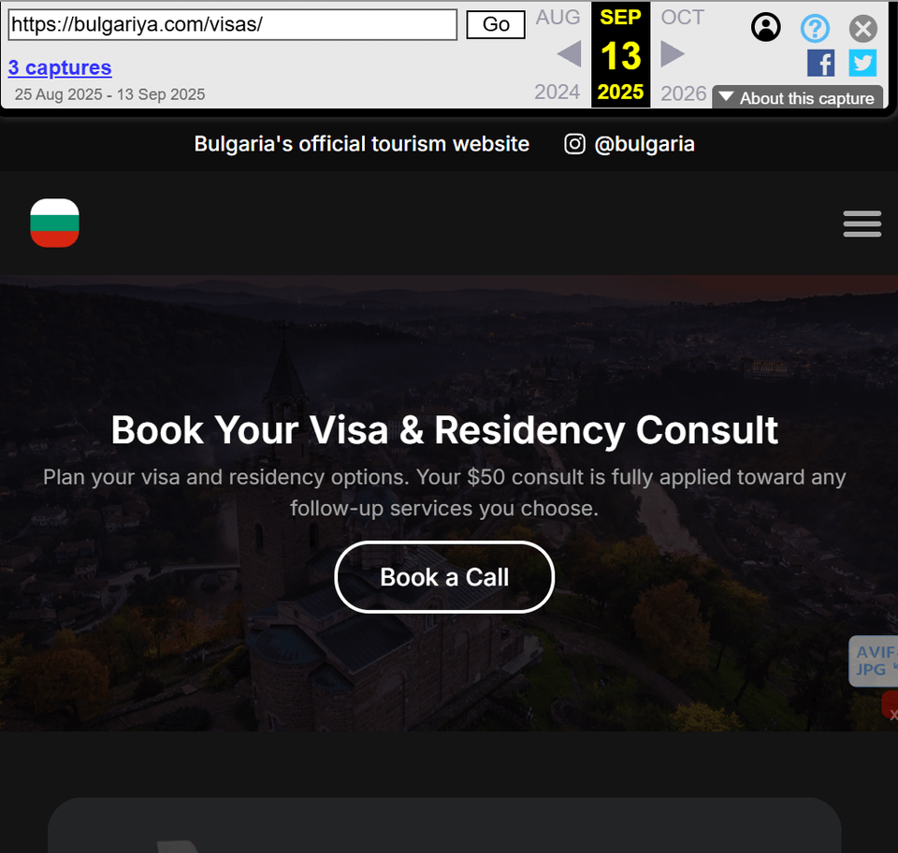
Task: Click the Bulgarian flag logo
Action: coord(54,224)
